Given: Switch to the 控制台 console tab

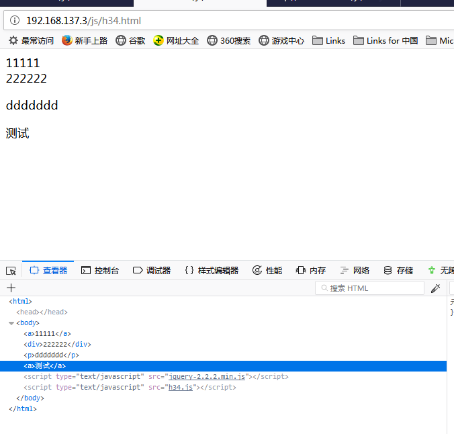Looking at the screenshot, I should coord(100,270).
